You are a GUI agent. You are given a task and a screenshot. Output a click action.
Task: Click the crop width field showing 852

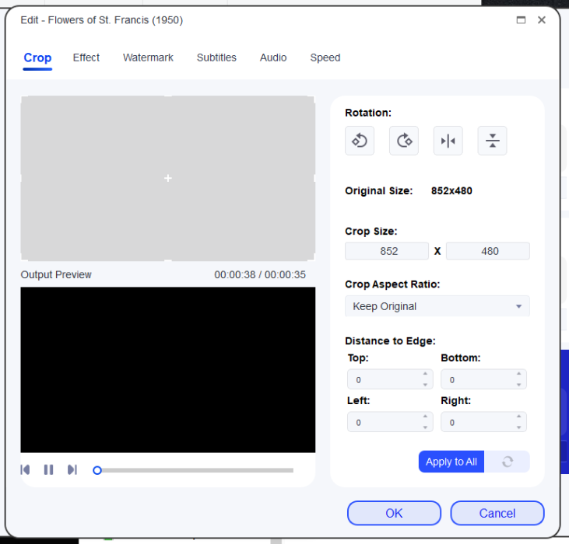coord(387,251)
